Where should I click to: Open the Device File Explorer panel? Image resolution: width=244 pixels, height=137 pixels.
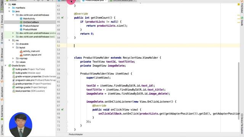tap(242, 124)
